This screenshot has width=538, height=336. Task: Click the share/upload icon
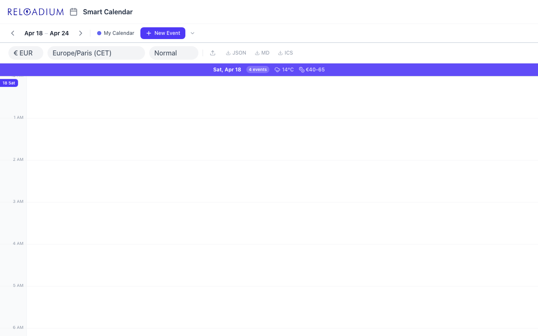tap(213, 53)
